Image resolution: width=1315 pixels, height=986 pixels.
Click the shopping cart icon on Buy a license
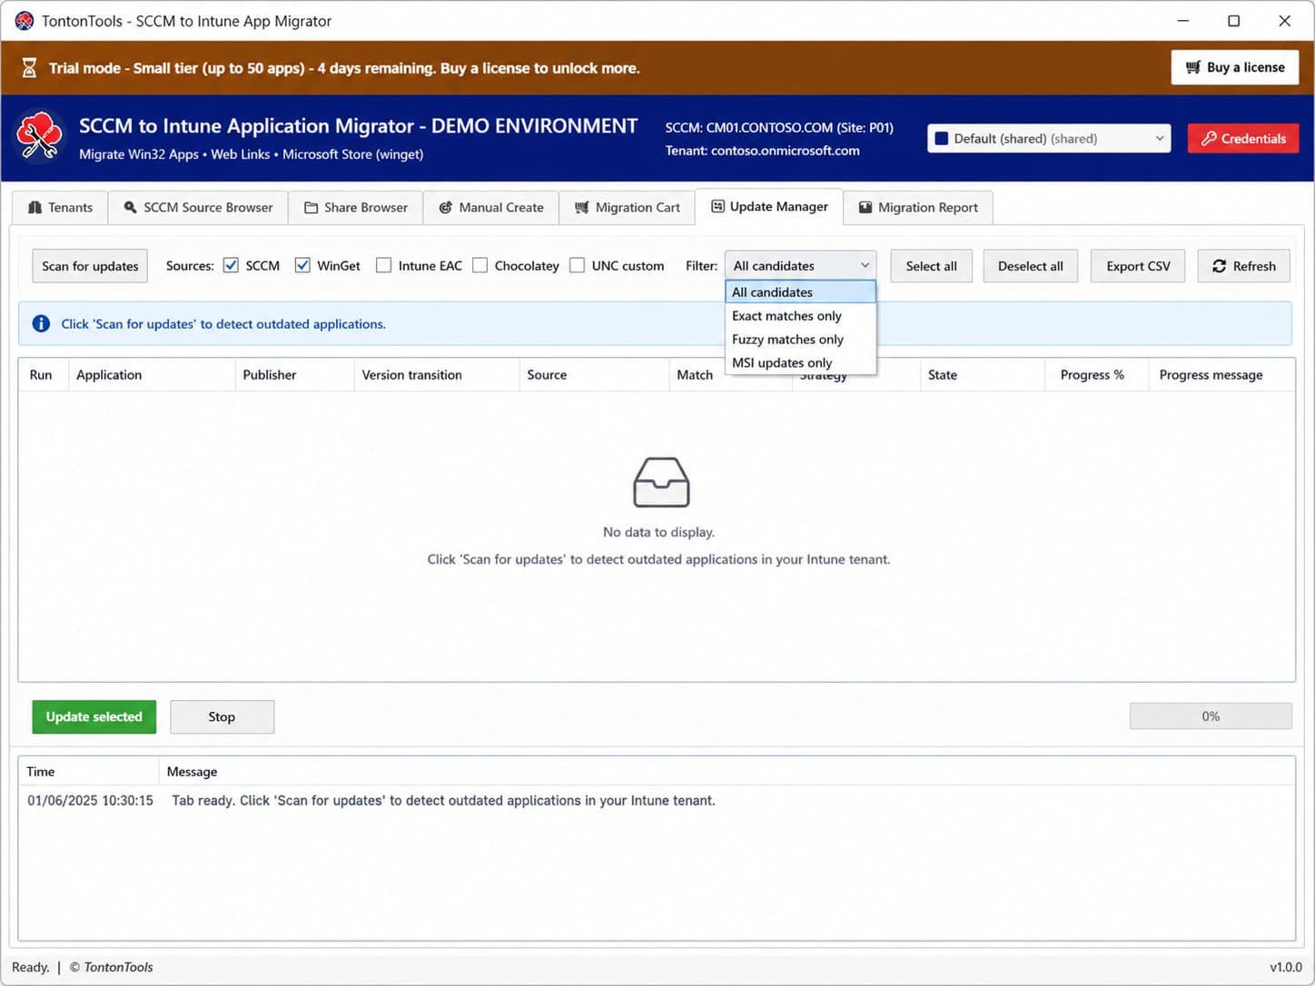(1193, 67)
